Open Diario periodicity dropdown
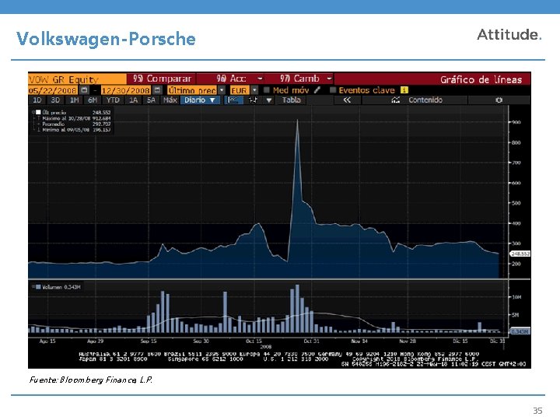The width and height of the screenshot is (560, 420). (200, 100)
